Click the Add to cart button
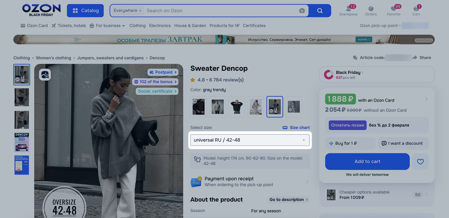This screenshot has height=218, width=449. [x=367, y=161]
